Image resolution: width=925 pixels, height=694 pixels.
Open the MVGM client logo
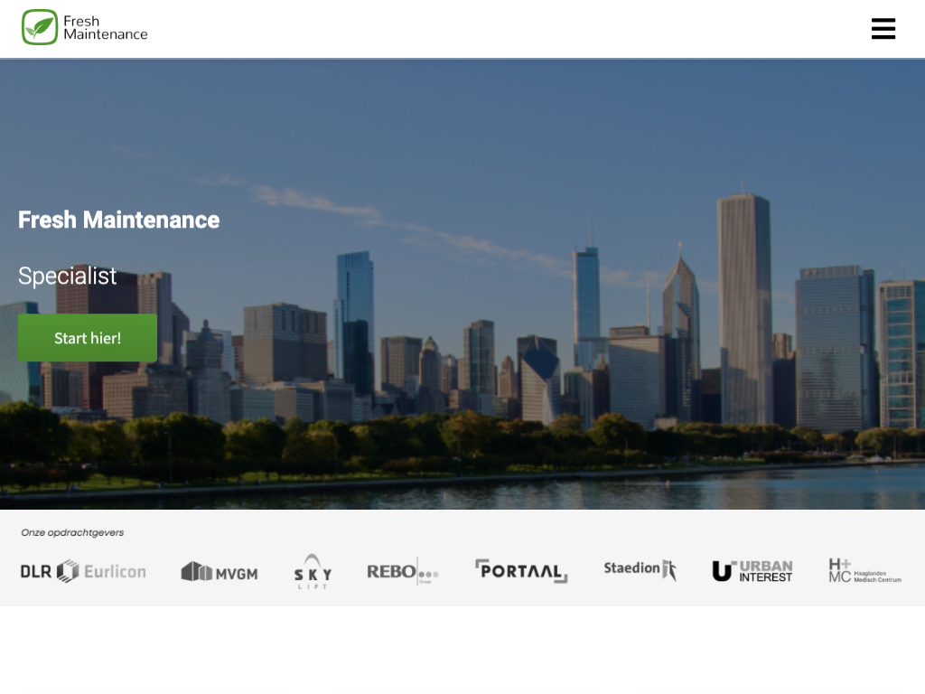pos(220,572)
